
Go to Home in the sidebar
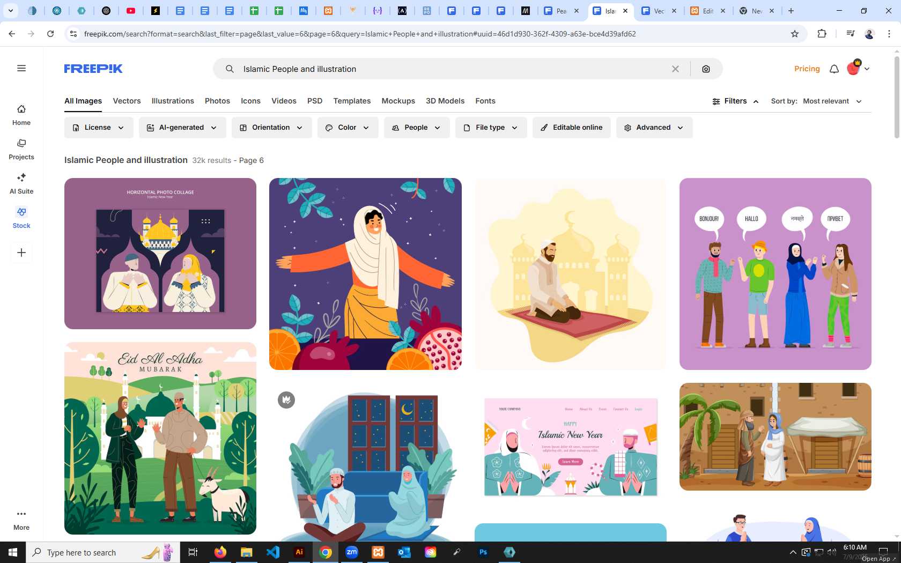(21, 115)
